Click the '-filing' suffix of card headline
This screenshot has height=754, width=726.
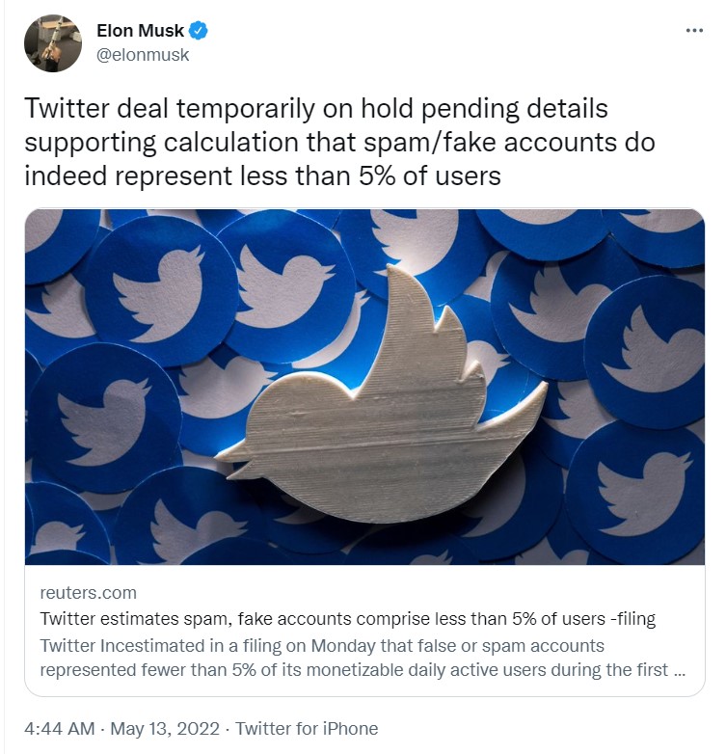[632, 618]
